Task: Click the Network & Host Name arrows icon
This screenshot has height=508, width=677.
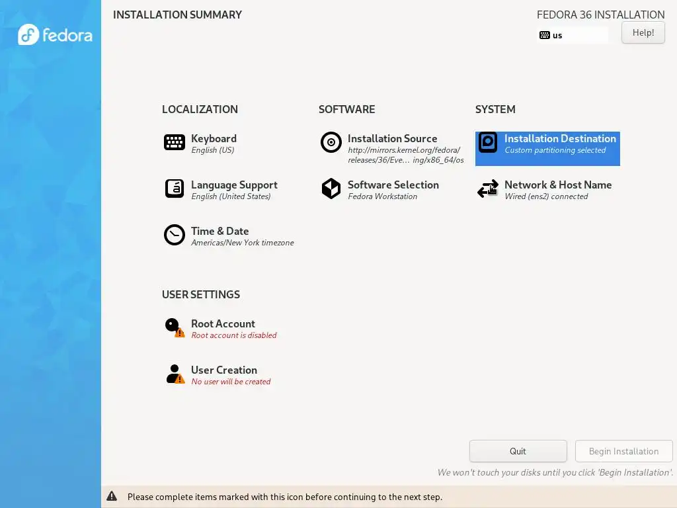Action: (x=488, y=189)
